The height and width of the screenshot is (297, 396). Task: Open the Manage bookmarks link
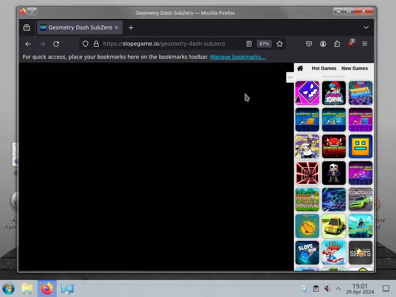(238, 57)
